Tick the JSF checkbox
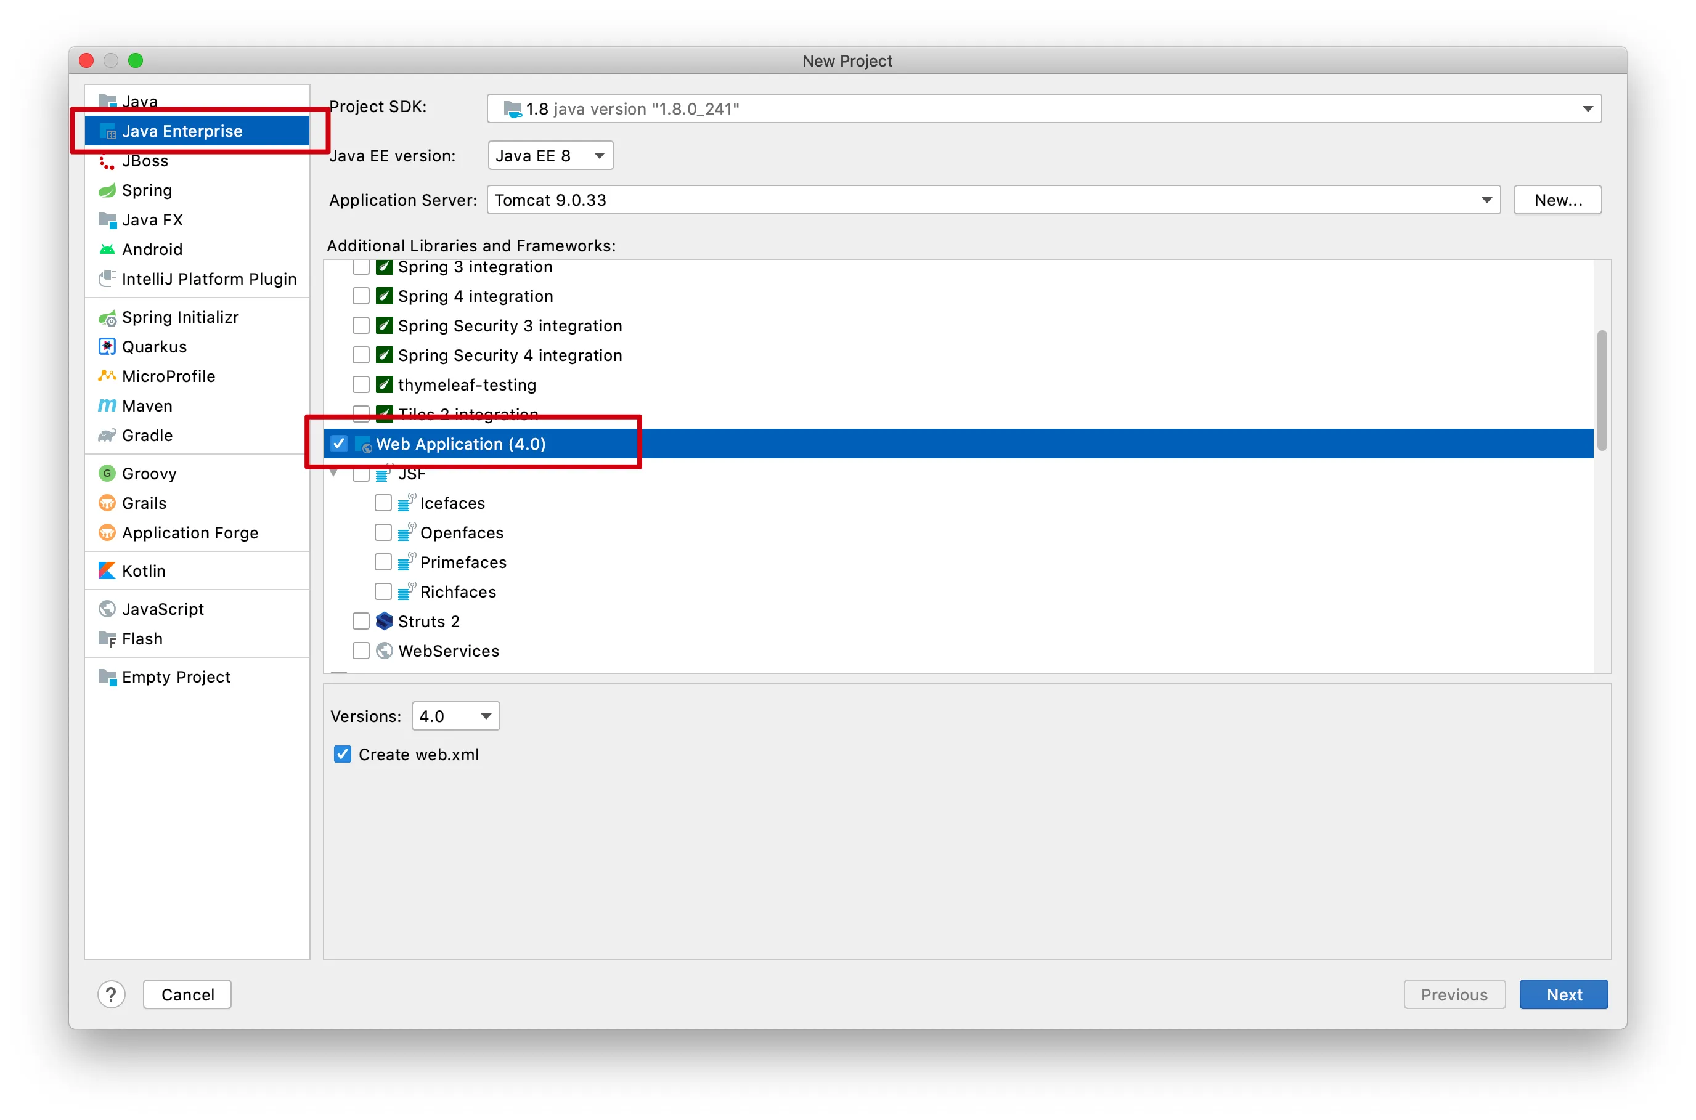Viewport: 1696px width, 1120px height. [x=361, y=474]
